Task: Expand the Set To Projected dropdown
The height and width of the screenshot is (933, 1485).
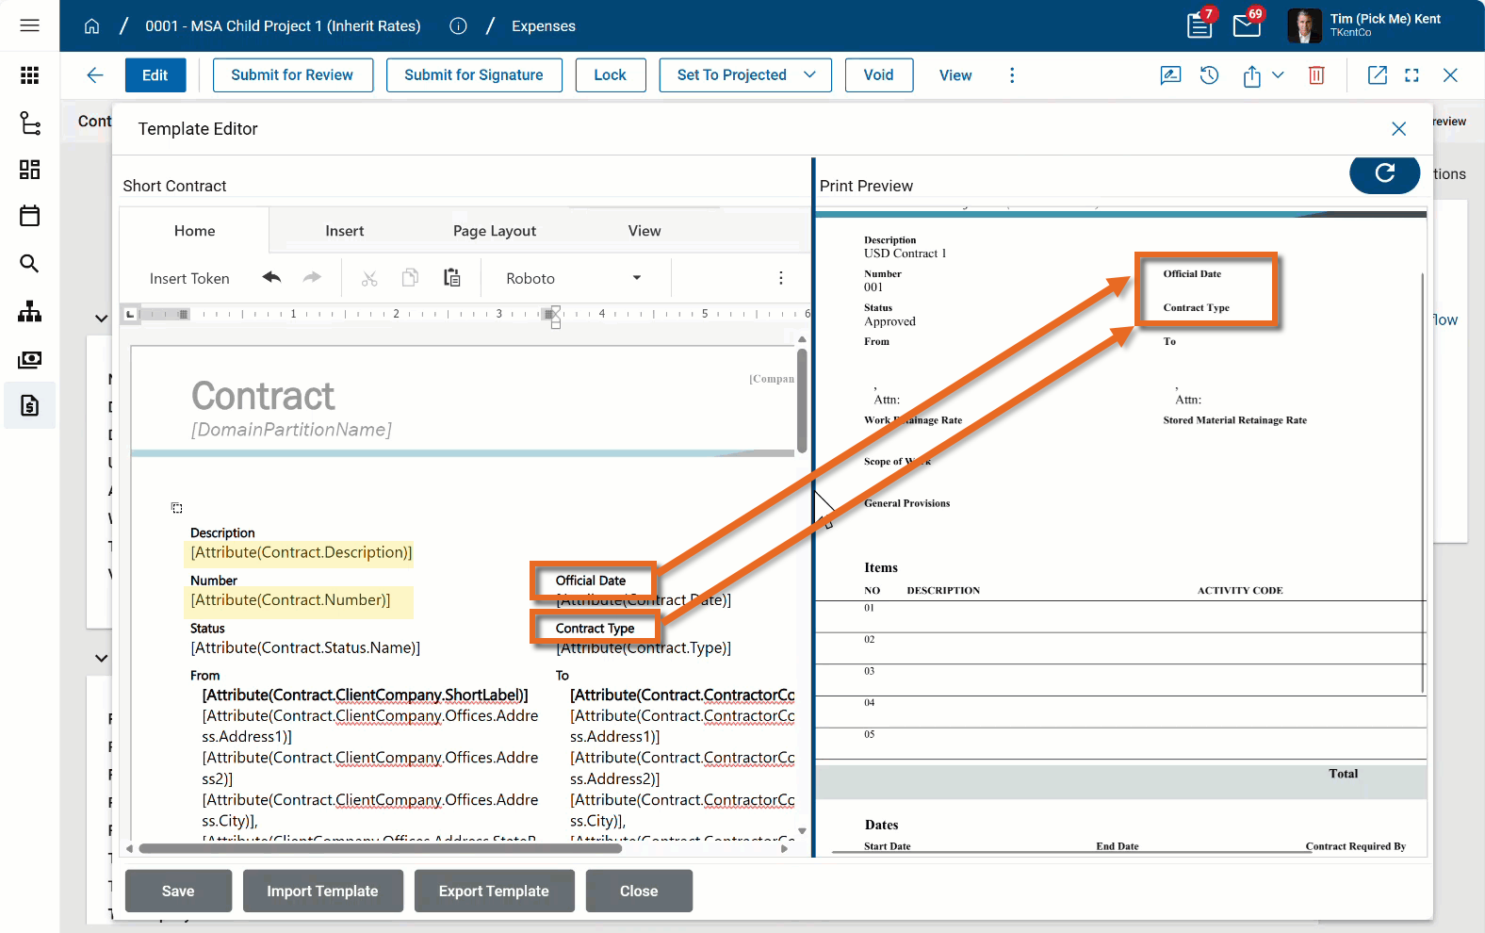Action: click(809, 75)
